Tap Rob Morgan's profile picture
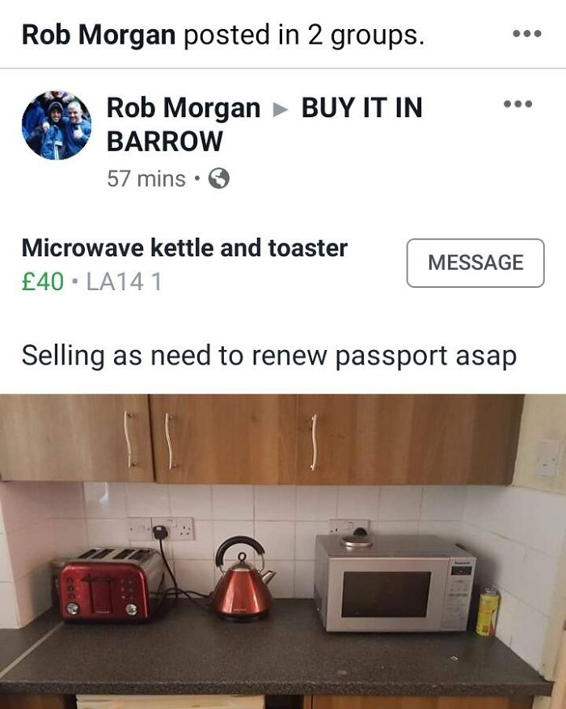 tap(57, 124)
